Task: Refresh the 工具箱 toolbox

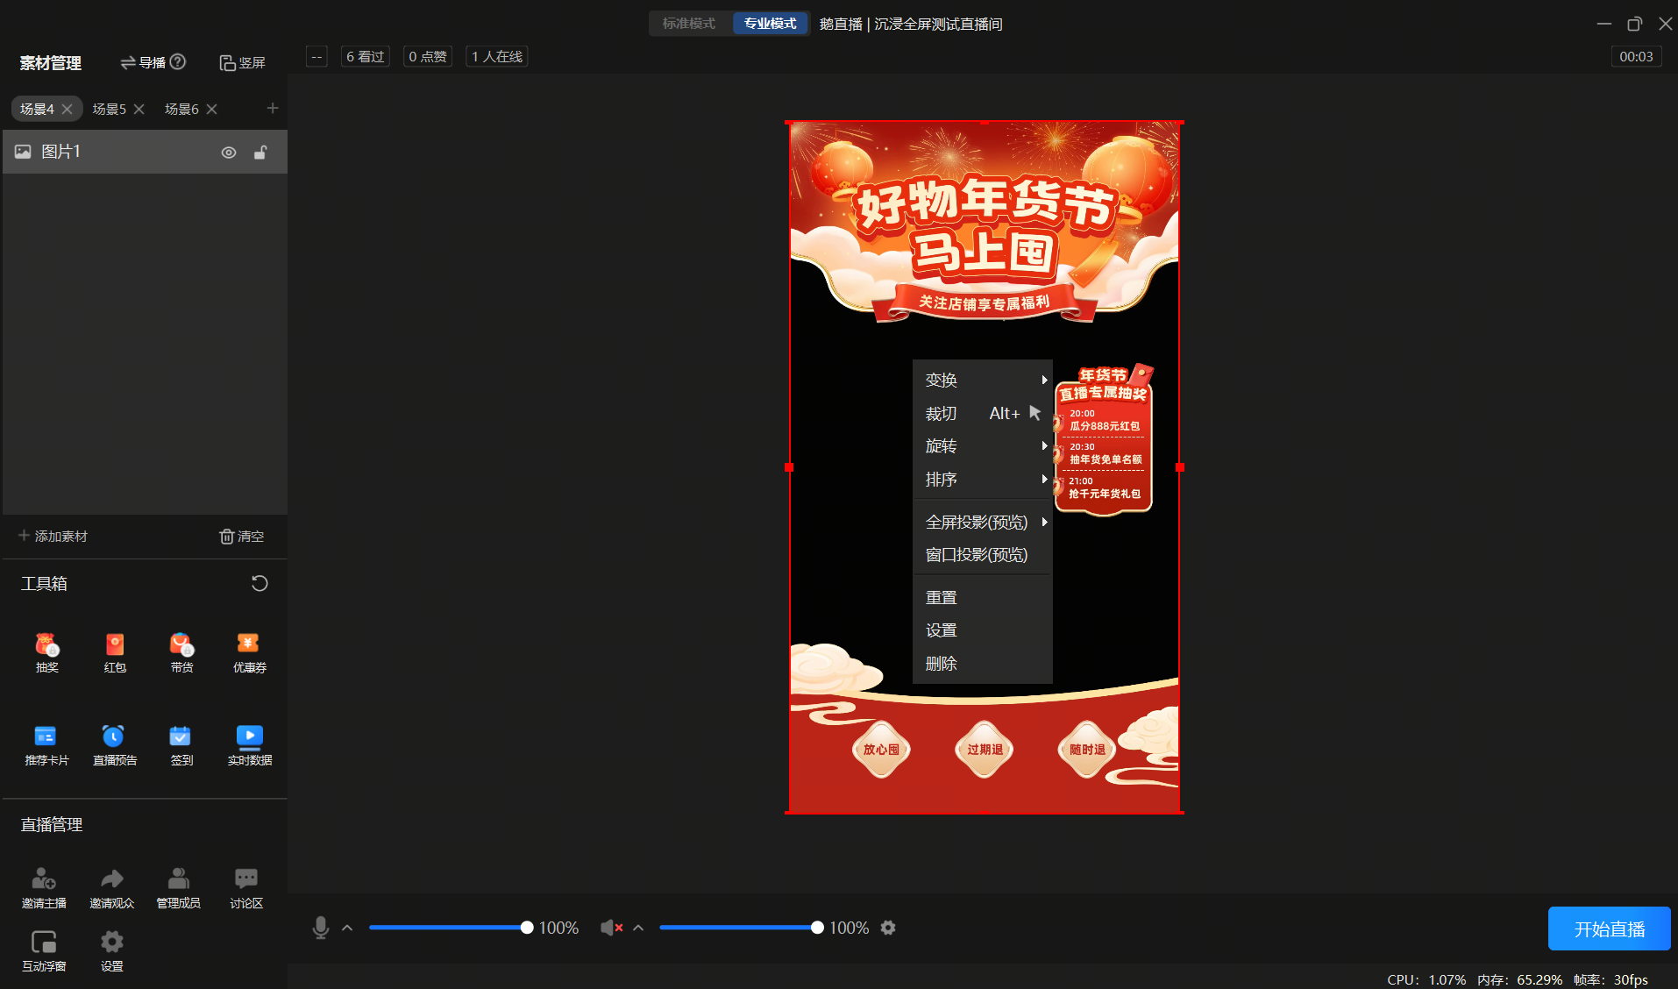Action: (260, 583)
